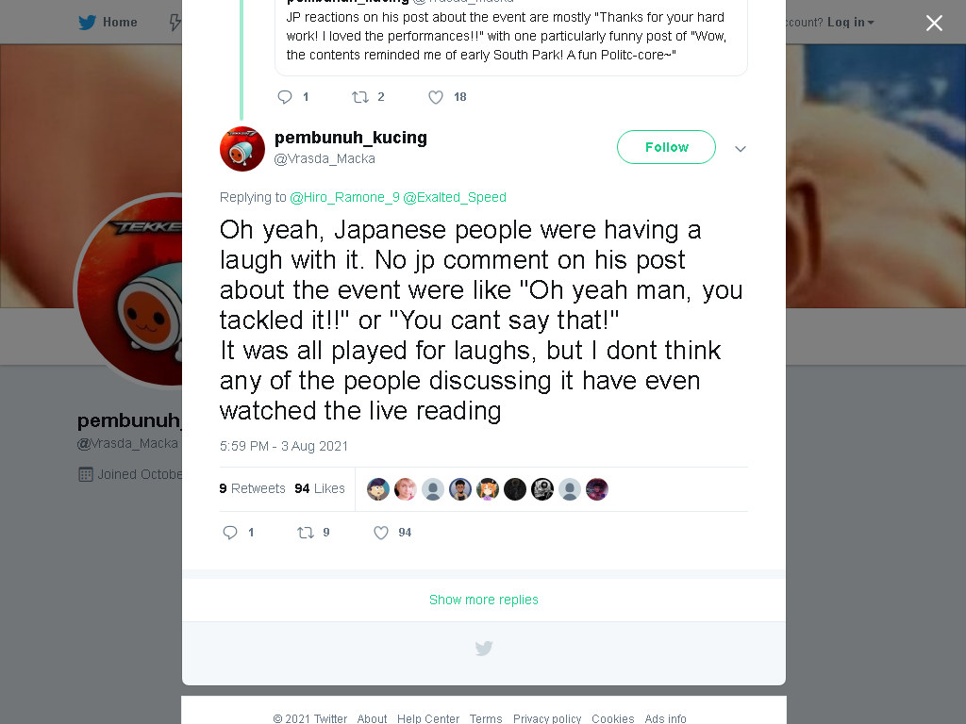Open the @Hiro_Ramone_9 mention link
966x724 pixels.
pos(344,197)
